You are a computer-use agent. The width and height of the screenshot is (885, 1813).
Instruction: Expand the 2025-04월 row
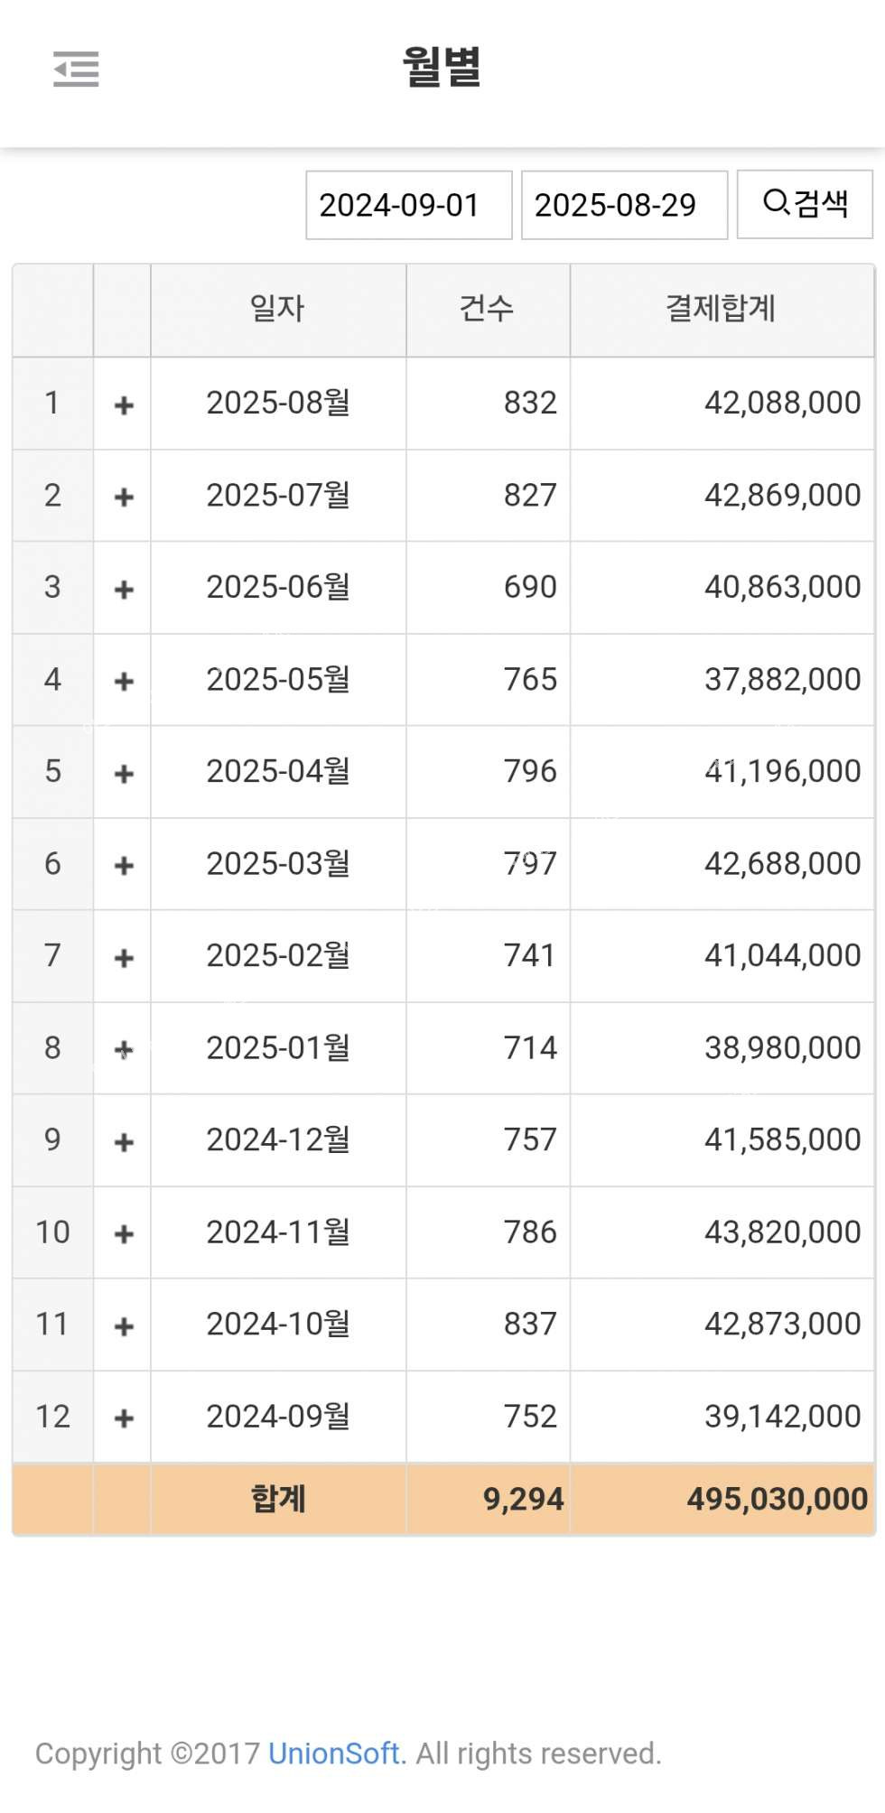pyautogui.click(x=124, y=773)
